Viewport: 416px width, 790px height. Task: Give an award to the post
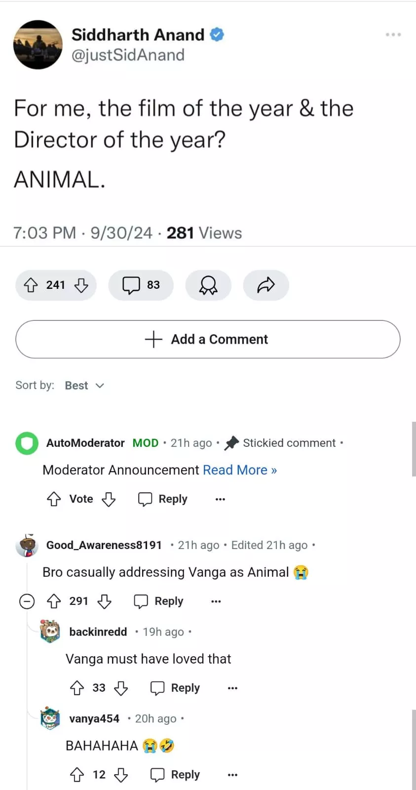(x=208, y=285)
